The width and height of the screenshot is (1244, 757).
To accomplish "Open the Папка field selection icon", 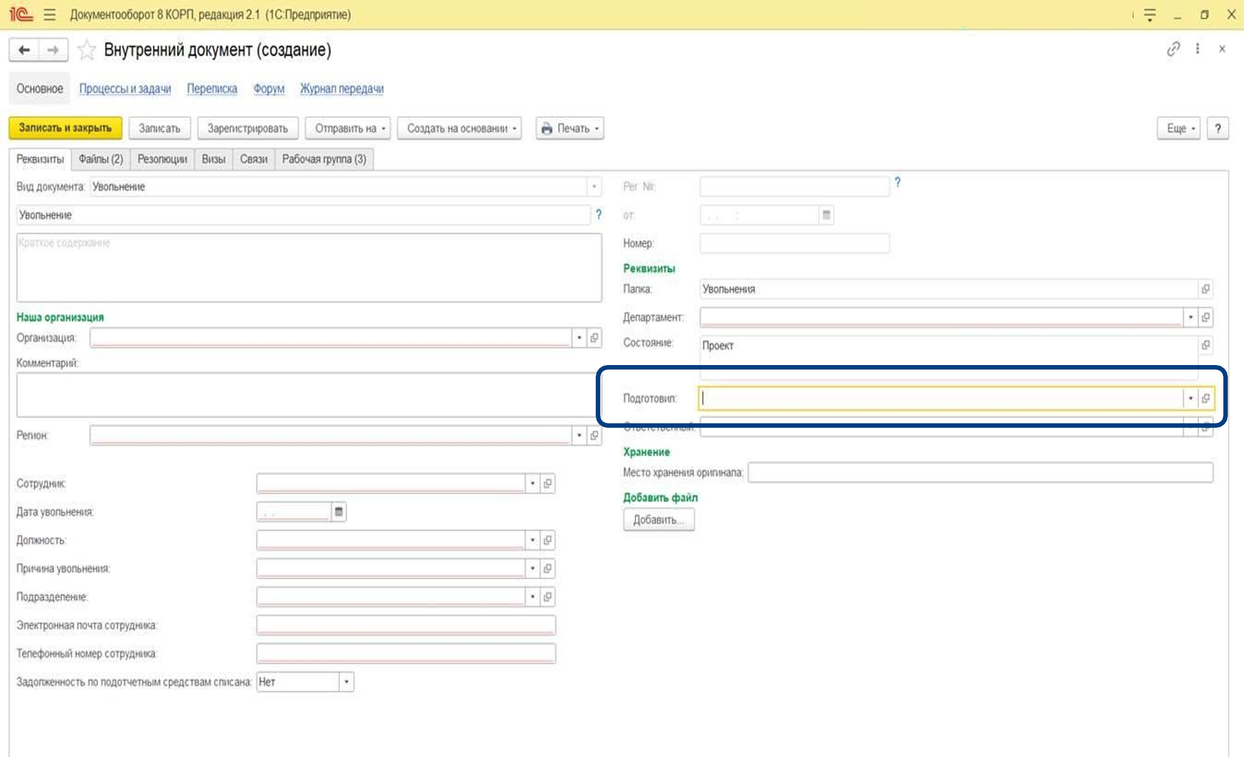I will point(1205,289).
